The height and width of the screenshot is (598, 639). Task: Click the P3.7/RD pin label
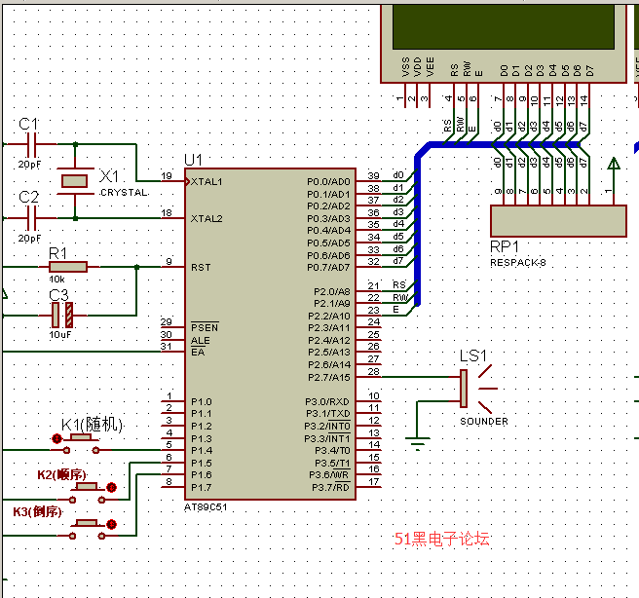pyautogui.click(x=330, y=487)
